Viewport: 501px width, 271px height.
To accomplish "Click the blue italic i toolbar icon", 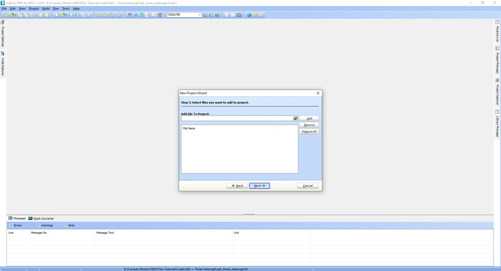I will click(232, 15).
